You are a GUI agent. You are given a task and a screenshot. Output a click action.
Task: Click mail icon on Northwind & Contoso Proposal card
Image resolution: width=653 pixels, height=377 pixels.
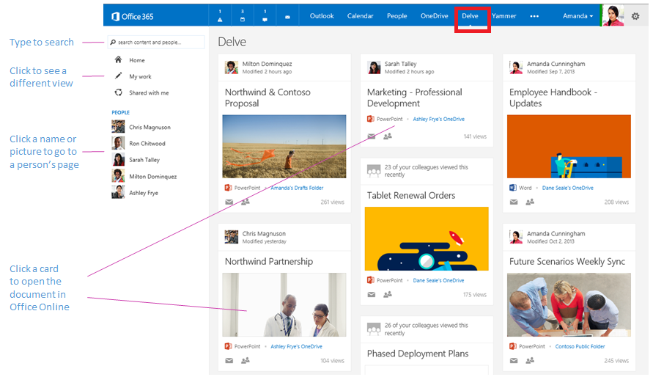coord(229,202)
